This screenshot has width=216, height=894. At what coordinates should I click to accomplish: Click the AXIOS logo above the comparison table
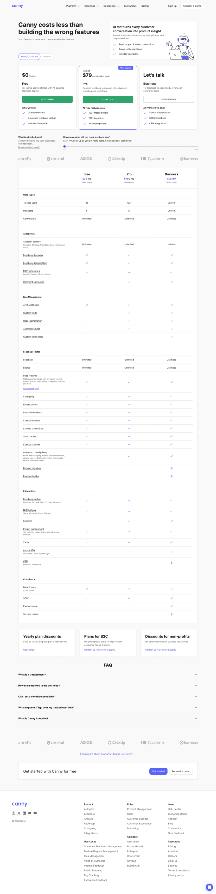click(86, 159)
